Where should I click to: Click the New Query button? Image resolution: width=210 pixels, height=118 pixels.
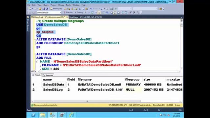tap(56, 9)
